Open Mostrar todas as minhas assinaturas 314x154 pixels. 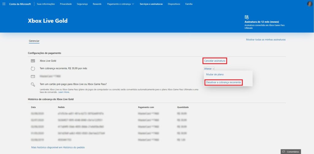point(266,40)
